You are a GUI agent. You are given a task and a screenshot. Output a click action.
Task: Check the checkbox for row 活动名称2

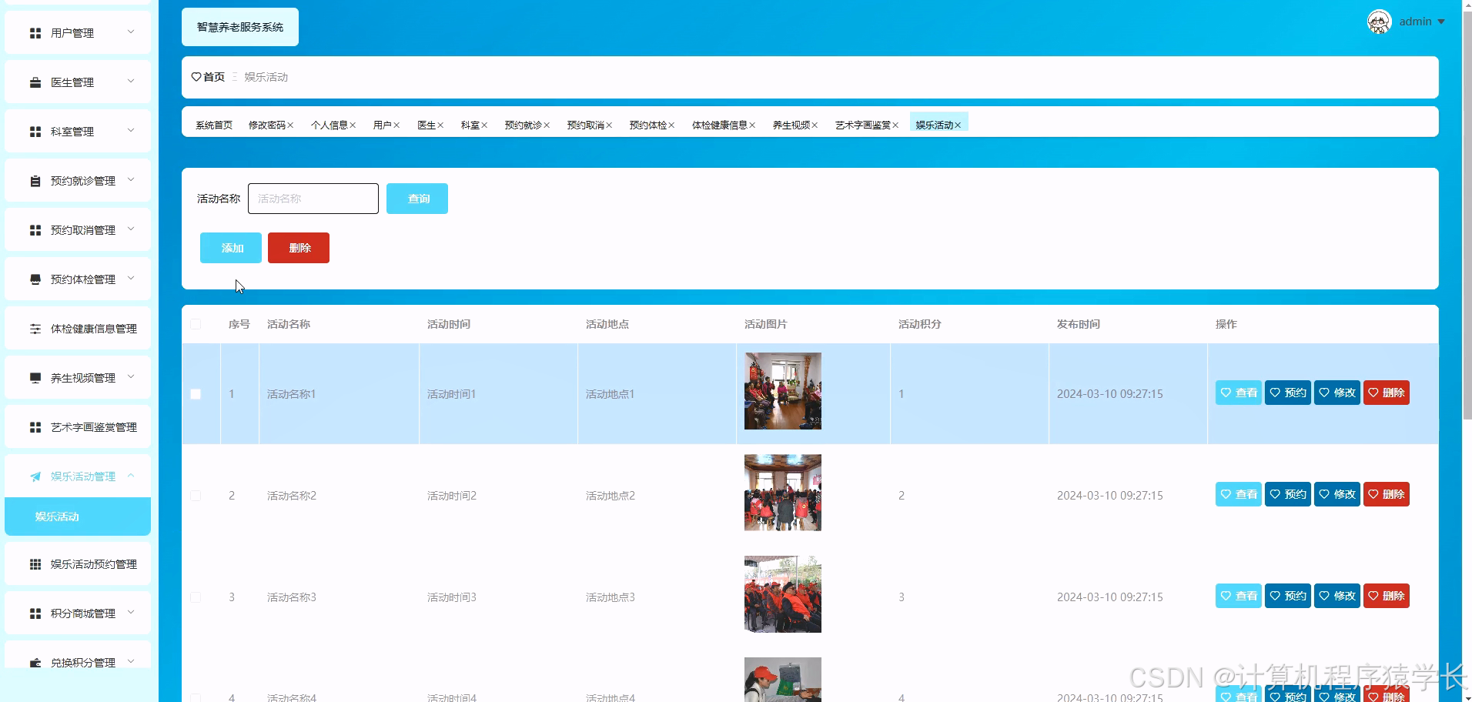(196, 496)
